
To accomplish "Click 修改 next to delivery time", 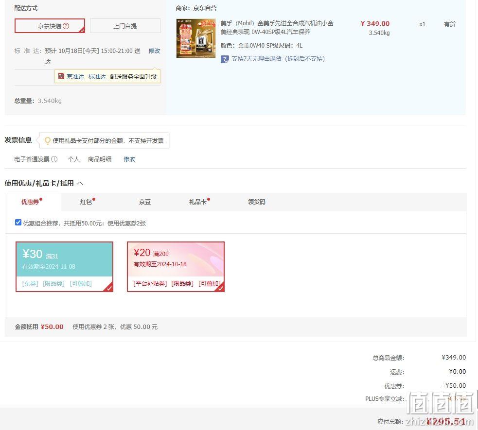I will point(154,51).
